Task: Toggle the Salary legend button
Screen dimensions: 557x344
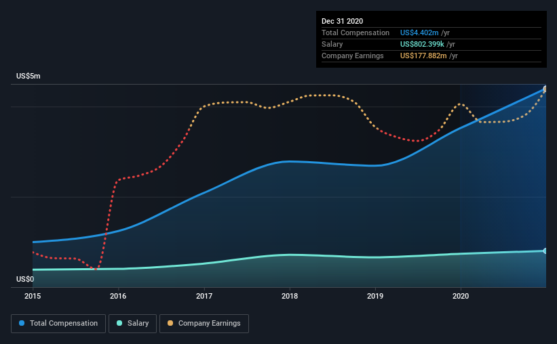Action: coord(132,324)
